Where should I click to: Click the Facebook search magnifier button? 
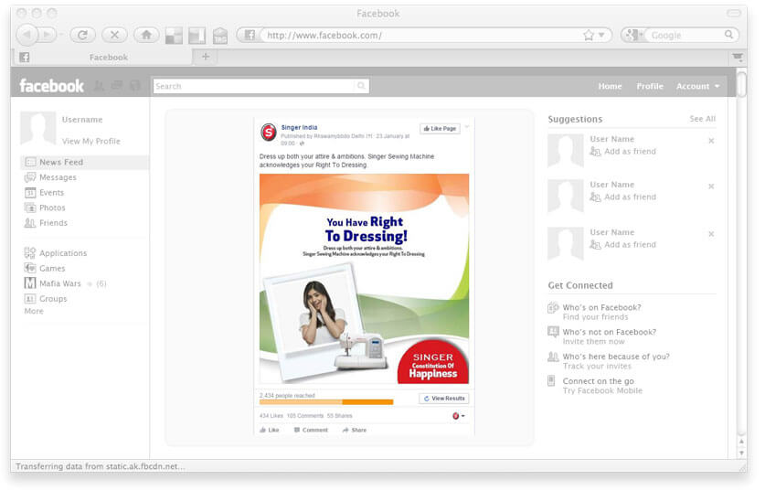tap(361, 86)
